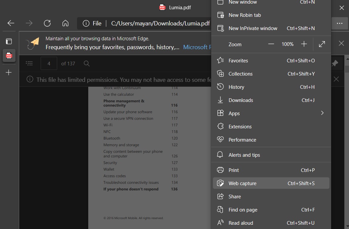Click the browser back arrow
This screenshot has height=229, width=349.
[x=11, y=23]
